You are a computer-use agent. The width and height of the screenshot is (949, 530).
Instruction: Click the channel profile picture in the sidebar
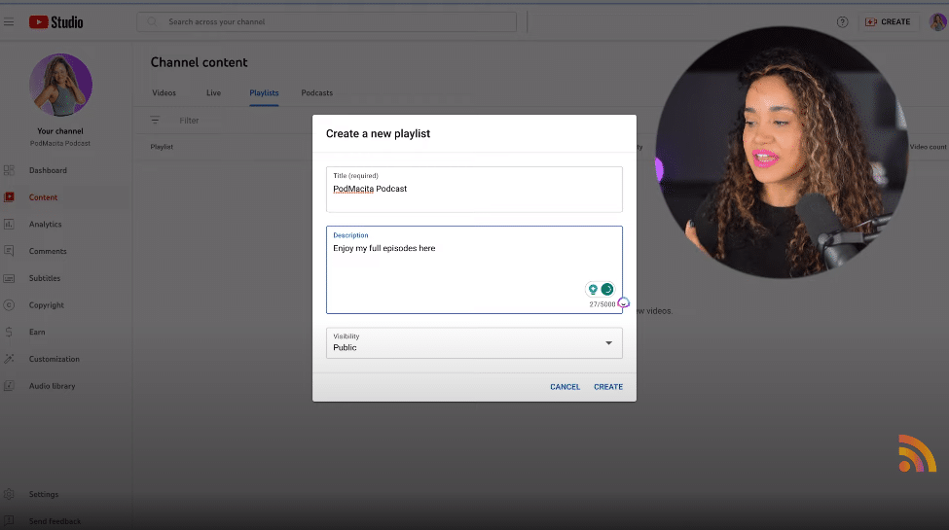point(60,85)
